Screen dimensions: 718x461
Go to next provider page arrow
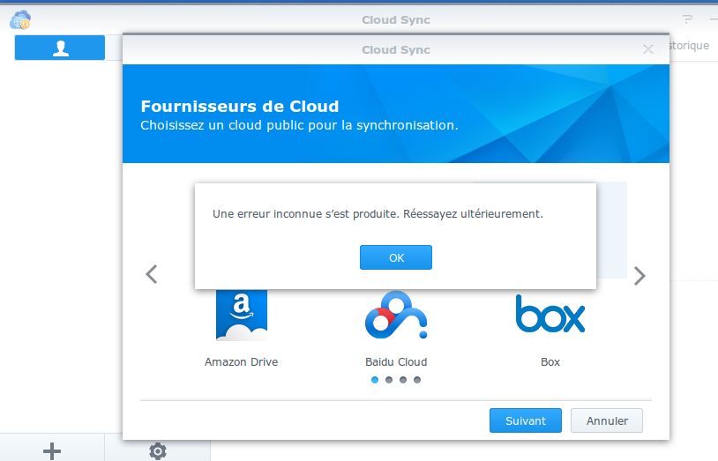pos(639,276)
